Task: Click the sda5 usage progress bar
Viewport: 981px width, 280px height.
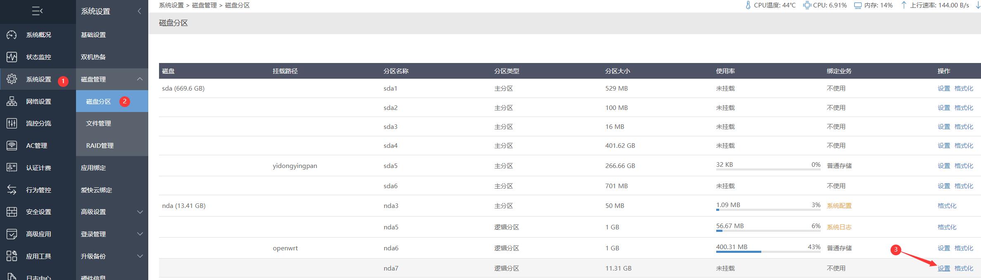Action: click(768, 169)
